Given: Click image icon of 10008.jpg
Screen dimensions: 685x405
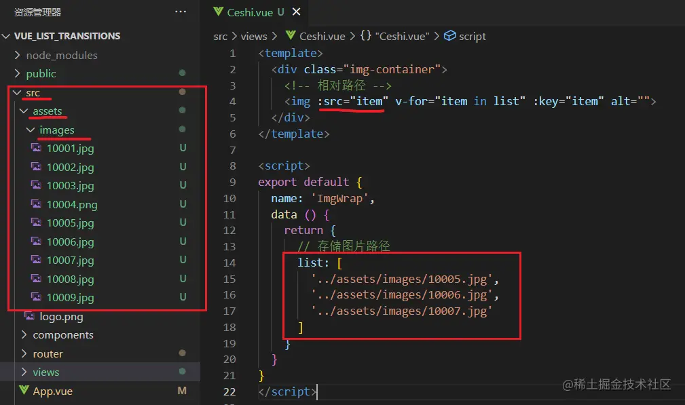Looking at the screenshot, I should point(36,278).
